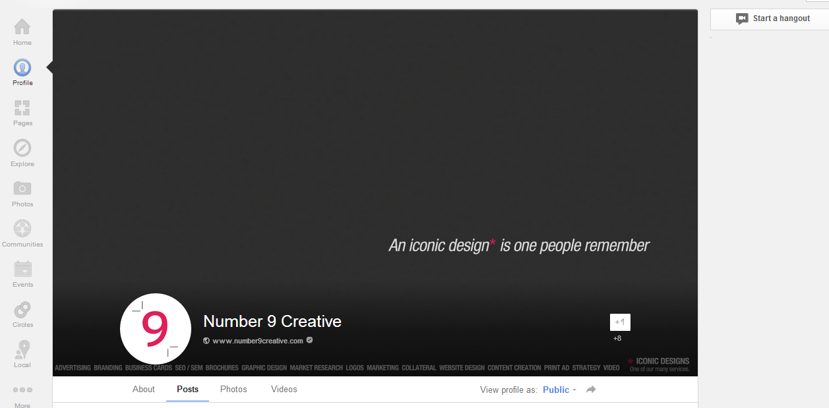Open the Home sidebar icon
This screenshot has height=408, width=829.
(22, 27)
